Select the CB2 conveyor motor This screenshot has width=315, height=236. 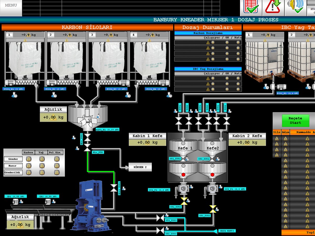[x=48, y=201]
